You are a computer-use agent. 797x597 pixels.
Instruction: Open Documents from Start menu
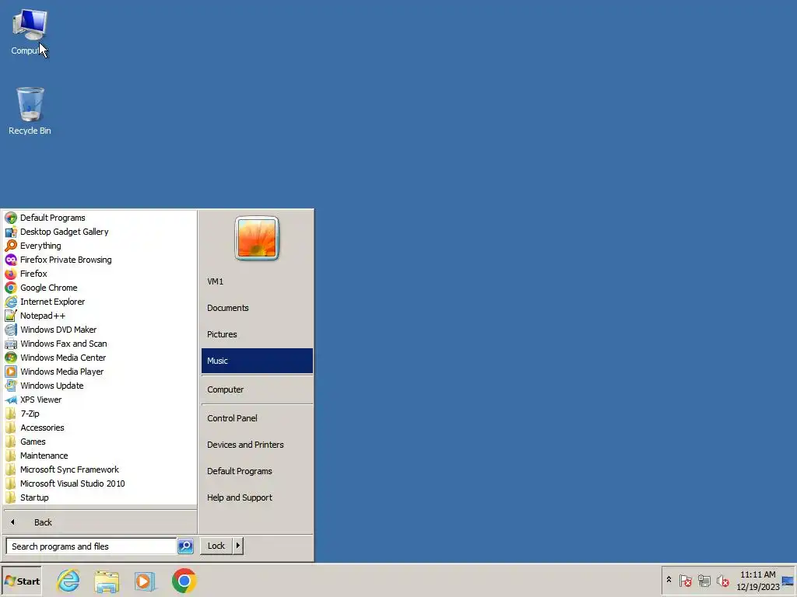coord(257,308)
